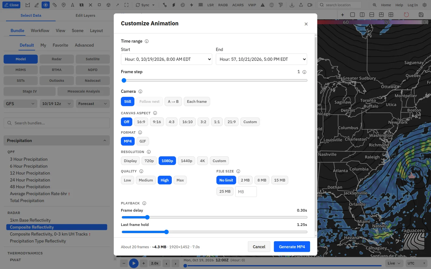Image resolution: width=431 pixels, height=269 pixels.
Task: Select the location pin marker tool
Action: point(64,5)
